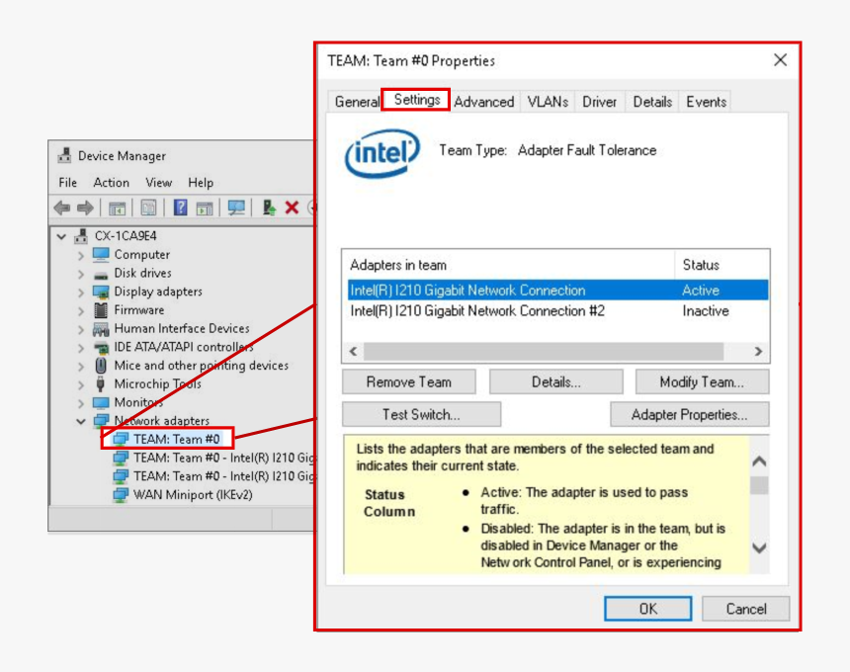The image size is (850, 672).
Task: Click the Forward arrow in Device Manager toolbar
Action: point(85,208)
